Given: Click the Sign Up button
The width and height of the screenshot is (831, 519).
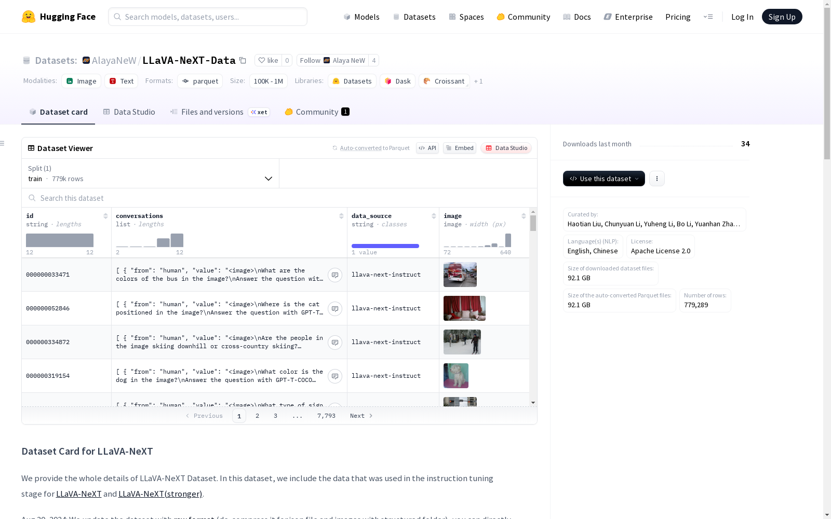Looking at the screenshot, I should 782,17.
